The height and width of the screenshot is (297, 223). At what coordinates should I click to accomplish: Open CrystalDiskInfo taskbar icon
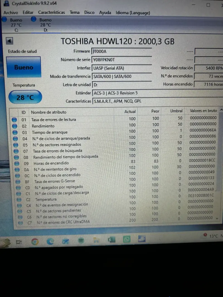142,239
